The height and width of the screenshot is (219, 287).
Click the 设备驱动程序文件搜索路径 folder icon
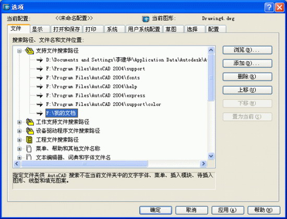click(x=30, y=131)
